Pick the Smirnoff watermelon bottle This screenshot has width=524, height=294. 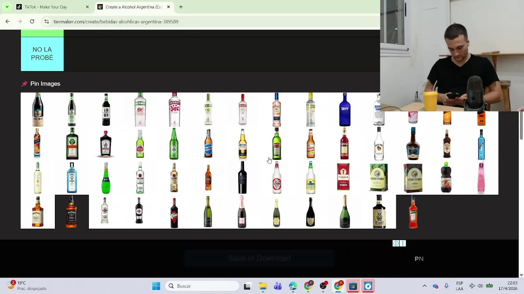click(140, 109)
